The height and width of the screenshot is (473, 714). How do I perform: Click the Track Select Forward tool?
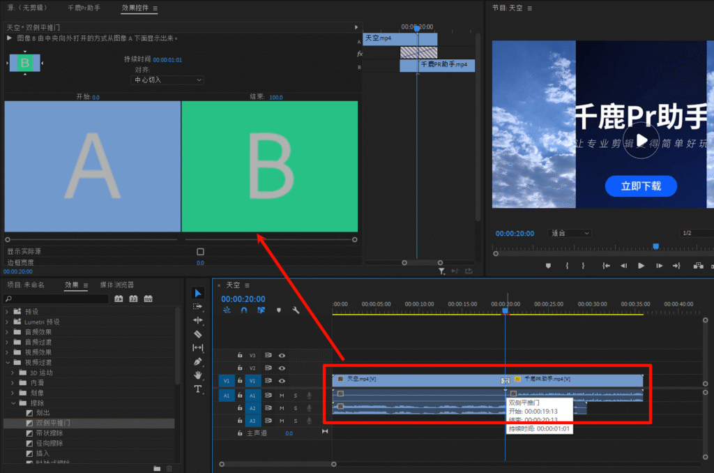pyautogui.click(x=197, y=306)
